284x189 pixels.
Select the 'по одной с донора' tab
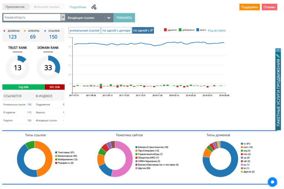point(116,30)
